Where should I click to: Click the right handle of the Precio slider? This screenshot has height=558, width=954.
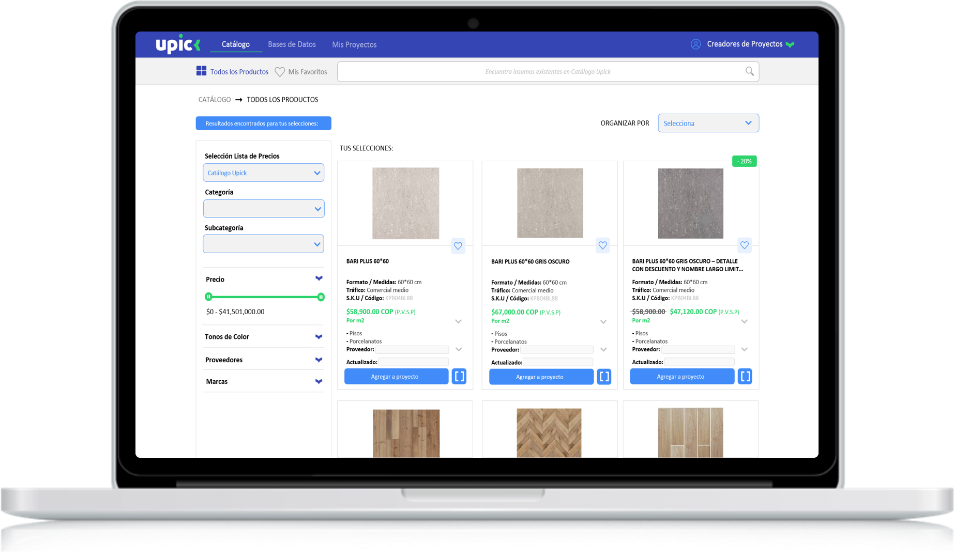[321, 297]
